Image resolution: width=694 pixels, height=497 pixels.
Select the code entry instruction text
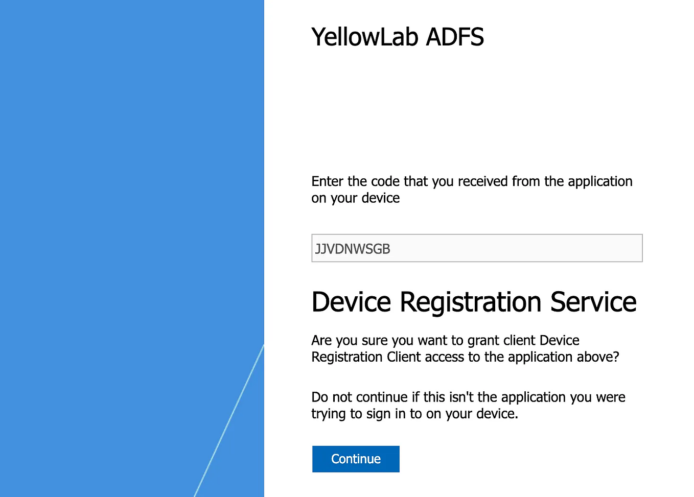(x=471, y=190)
